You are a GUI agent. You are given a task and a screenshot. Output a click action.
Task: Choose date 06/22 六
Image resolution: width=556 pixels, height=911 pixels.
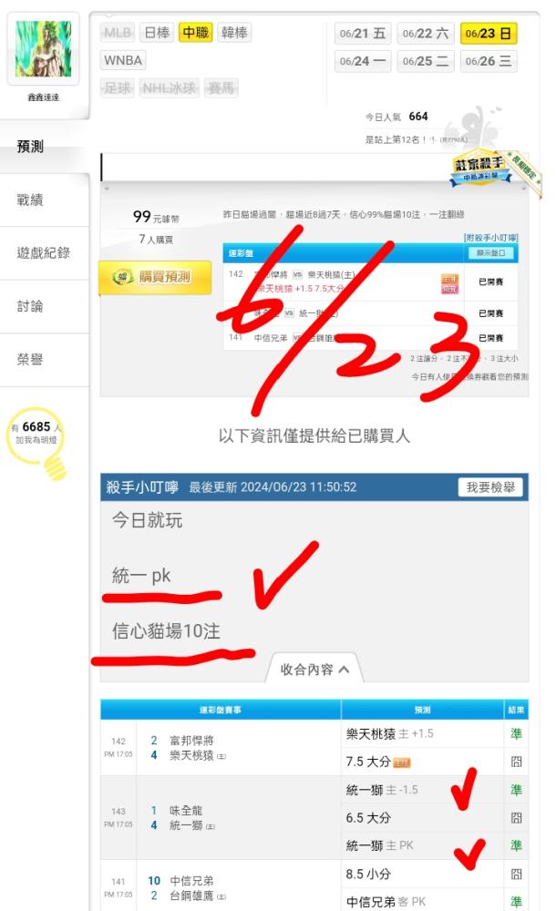coord(425,34)
